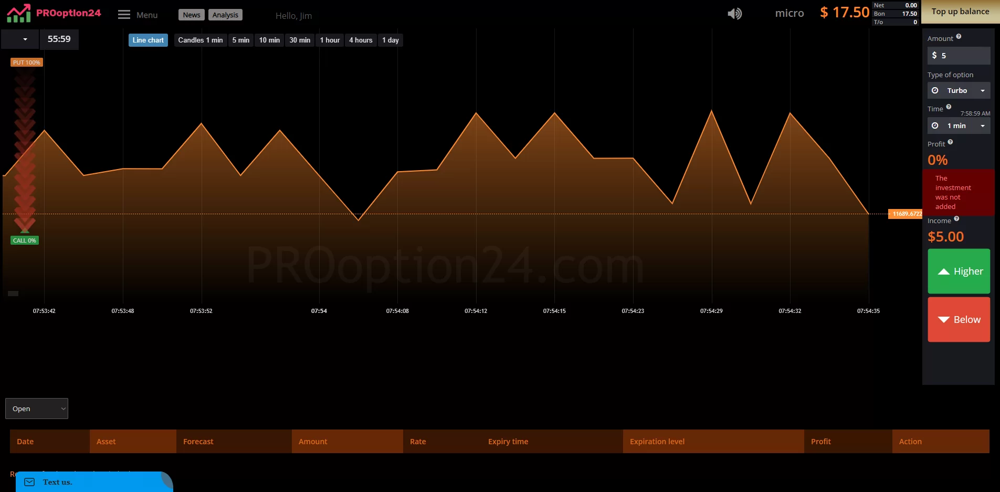The height and width of the screenshot is (492, 1000).
Task: Click the Profit column header in table
Action: [848, 442]
